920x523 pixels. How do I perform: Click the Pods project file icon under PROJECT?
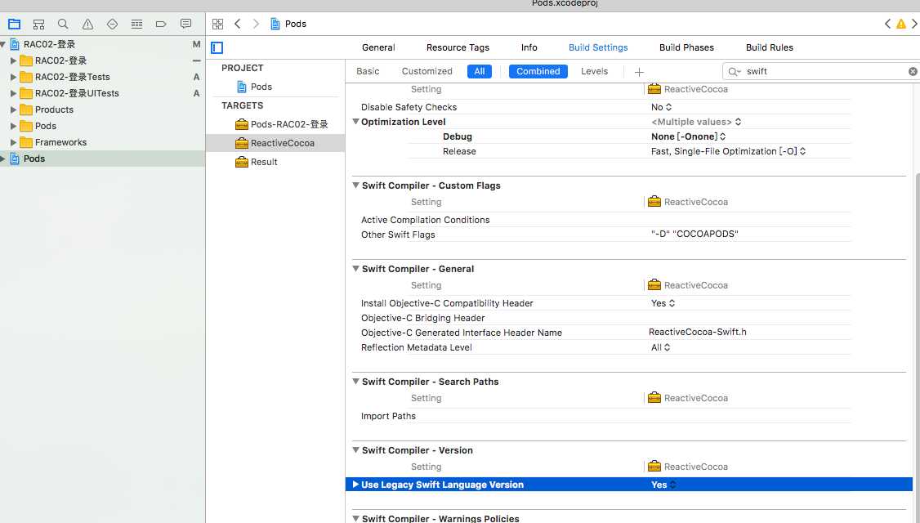coord(241,87)
